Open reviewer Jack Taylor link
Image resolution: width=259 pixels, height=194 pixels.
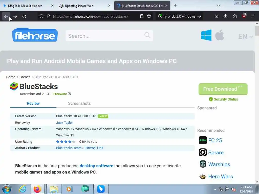(x=64, y=123)
